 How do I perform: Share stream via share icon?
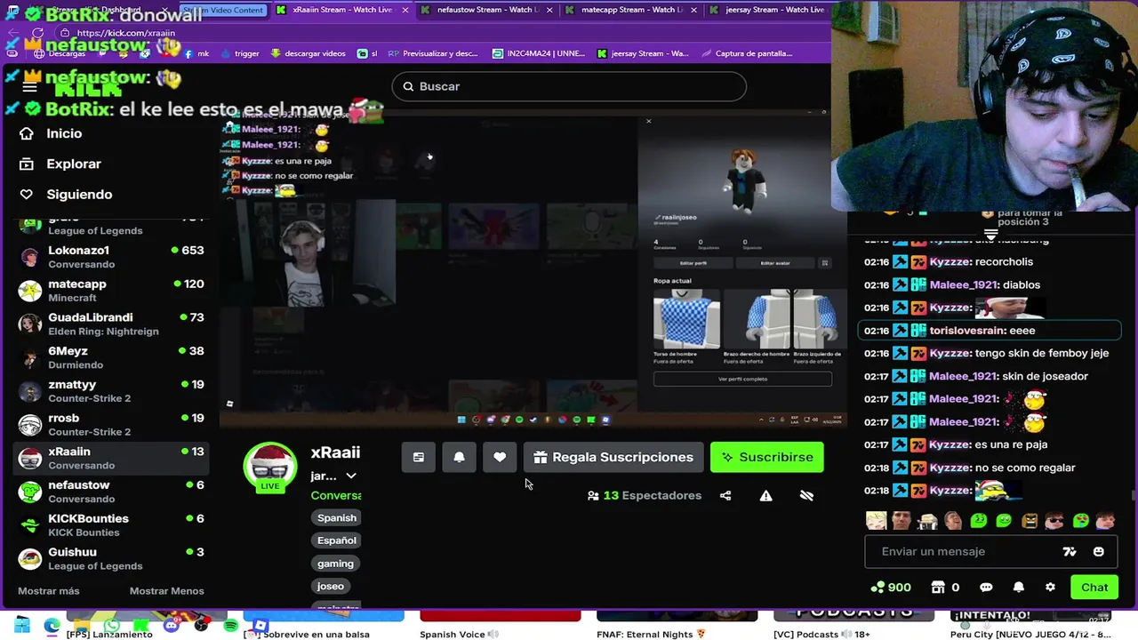[x=725, y=495]
